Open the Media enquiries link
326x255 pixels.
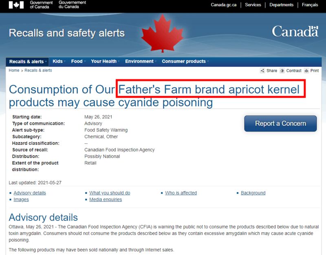[106, 200]
